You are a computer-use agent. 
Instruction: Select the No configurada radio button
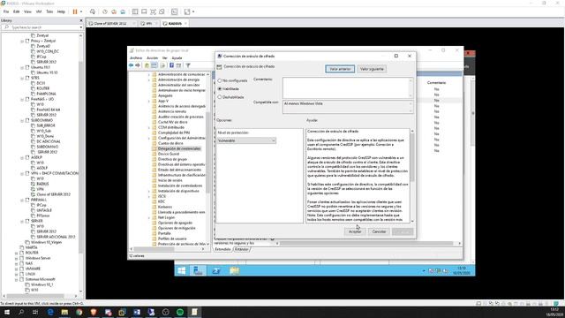click(x=220, y=80)
